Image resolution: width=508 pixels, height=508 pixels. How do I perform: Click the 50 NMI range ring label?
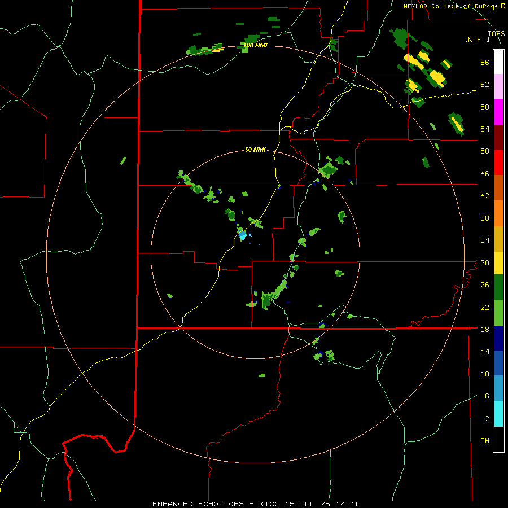pyautogui.click(x=255, y=150)
